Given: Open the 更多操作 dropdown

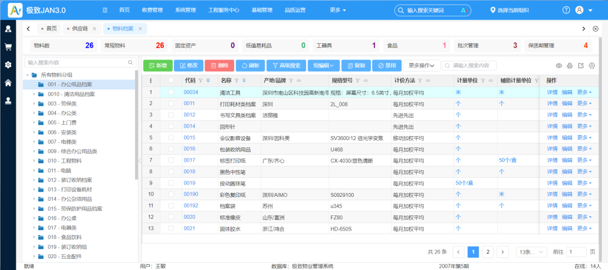Looking at the screenshot, I should 422,65.
